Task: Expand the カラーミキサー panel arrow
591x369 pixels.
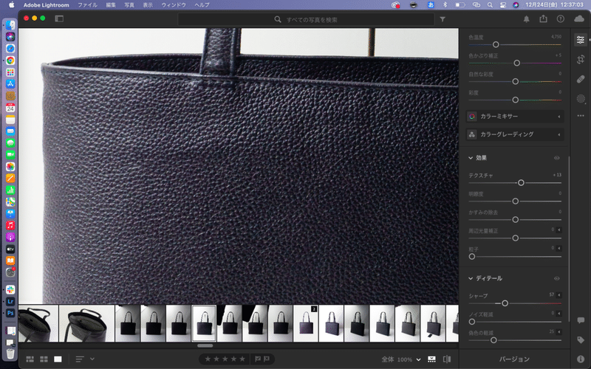Action: 559,117
